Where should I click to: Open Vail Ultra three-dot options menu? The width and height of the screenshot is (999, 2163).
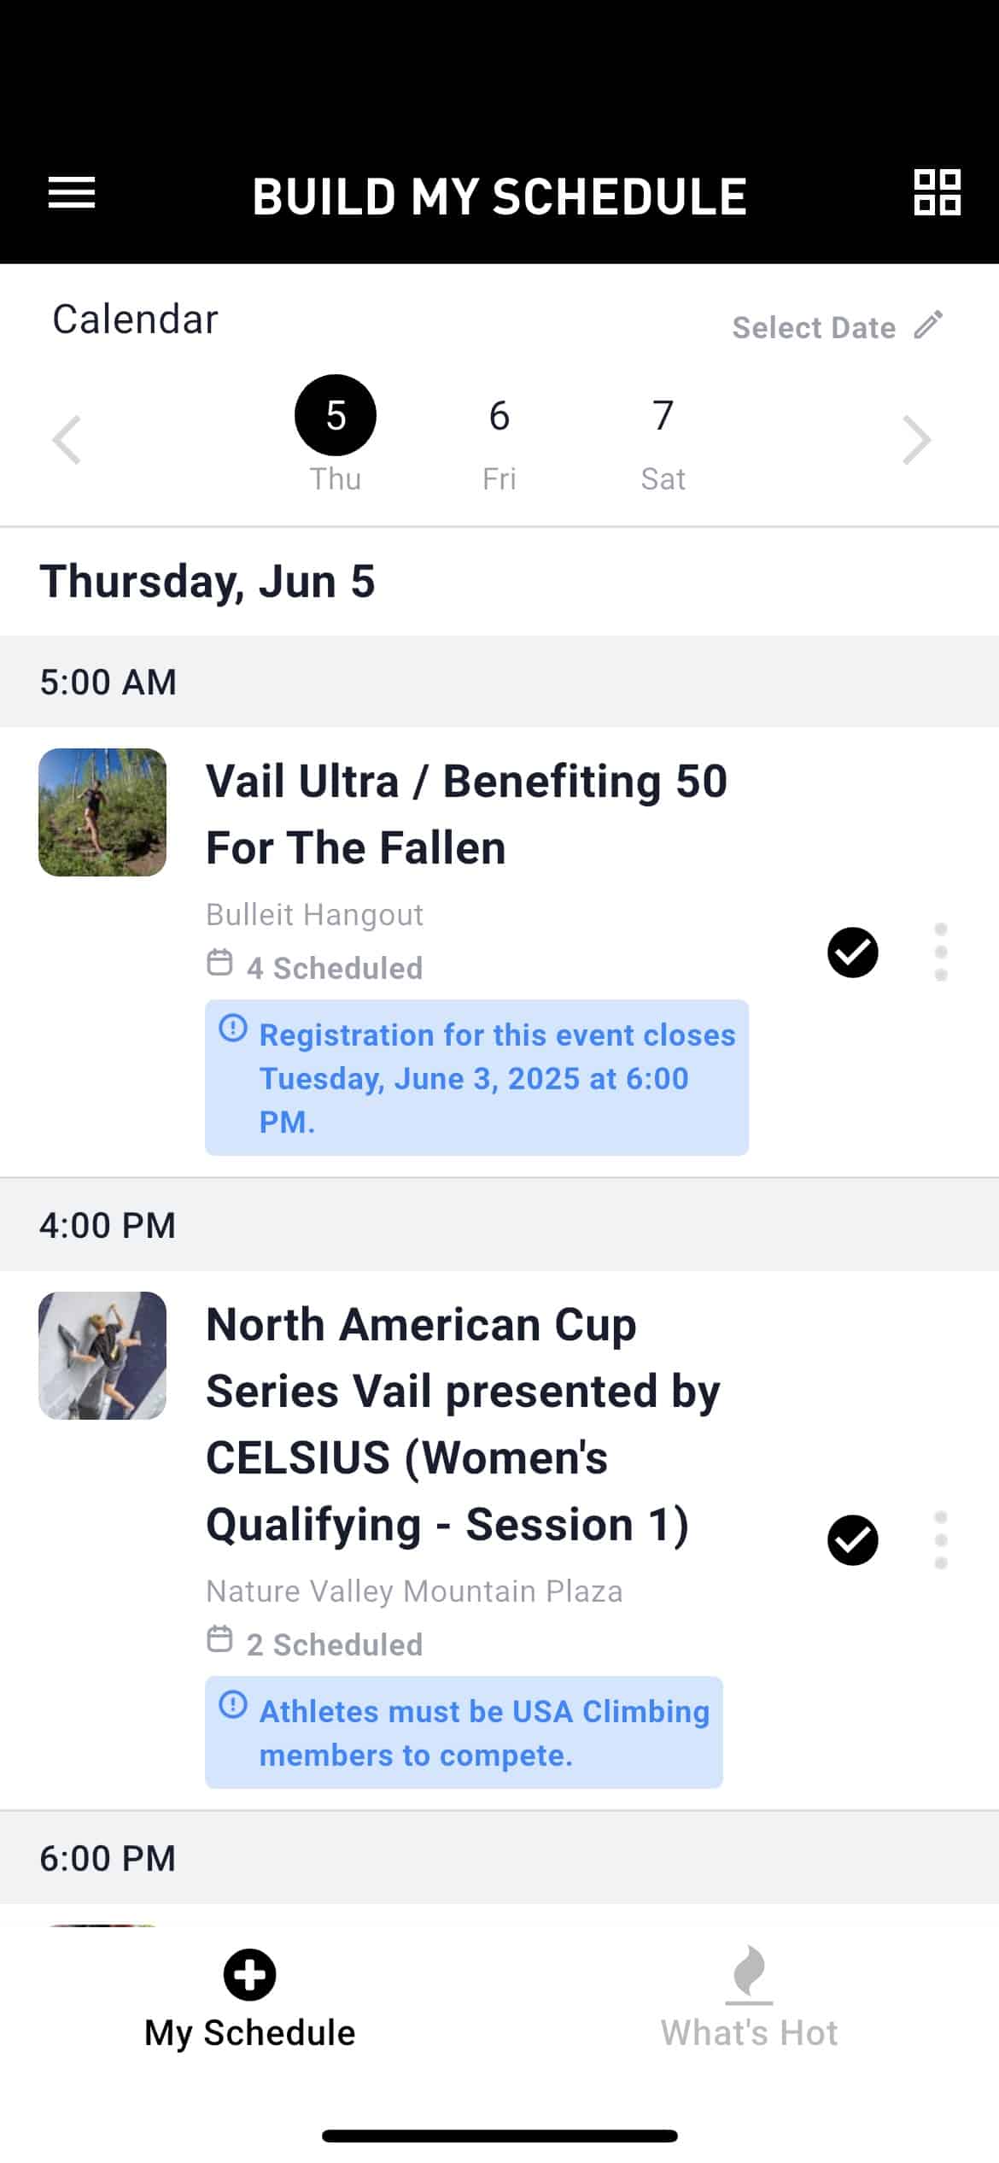pos(941,952)
